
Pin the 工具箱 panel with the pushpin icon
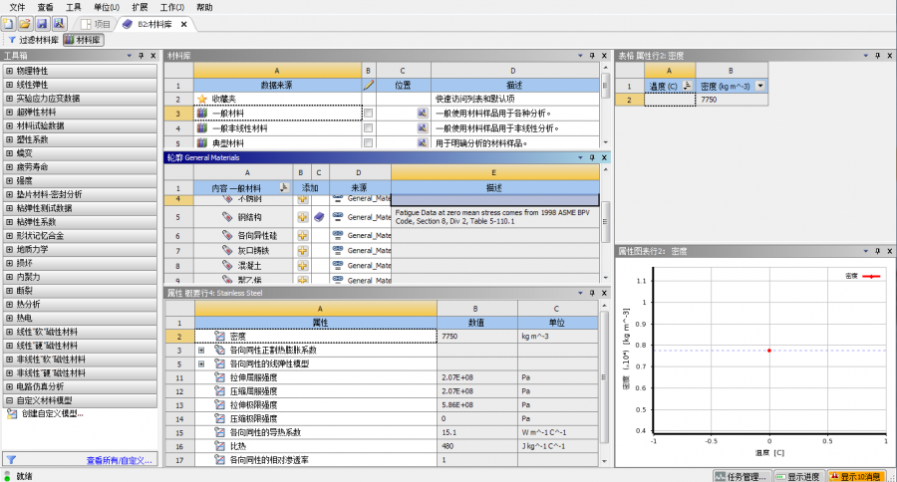click(x=141, y=56)
